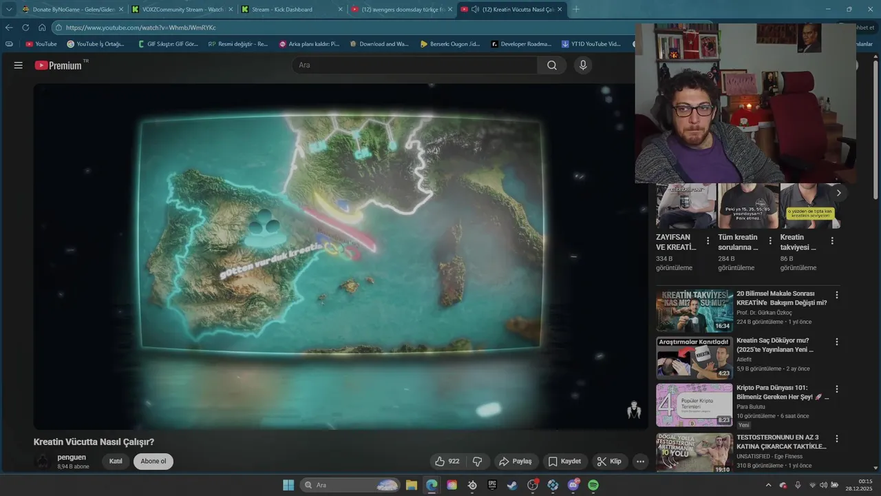
Task: Open Kreatin Saç Döküyor mu? video title
Action: point(775,344)
